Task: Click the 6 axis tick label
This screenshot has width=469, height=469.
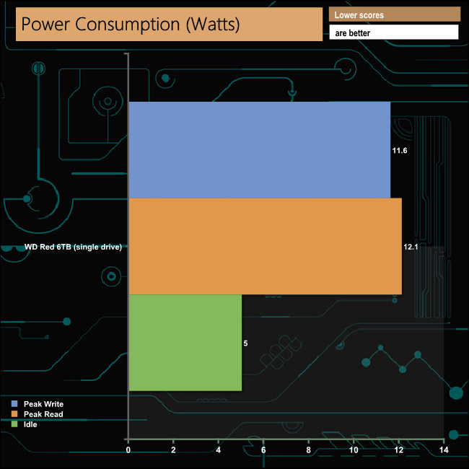Action: pyautogui.click(x=263, y=450)
